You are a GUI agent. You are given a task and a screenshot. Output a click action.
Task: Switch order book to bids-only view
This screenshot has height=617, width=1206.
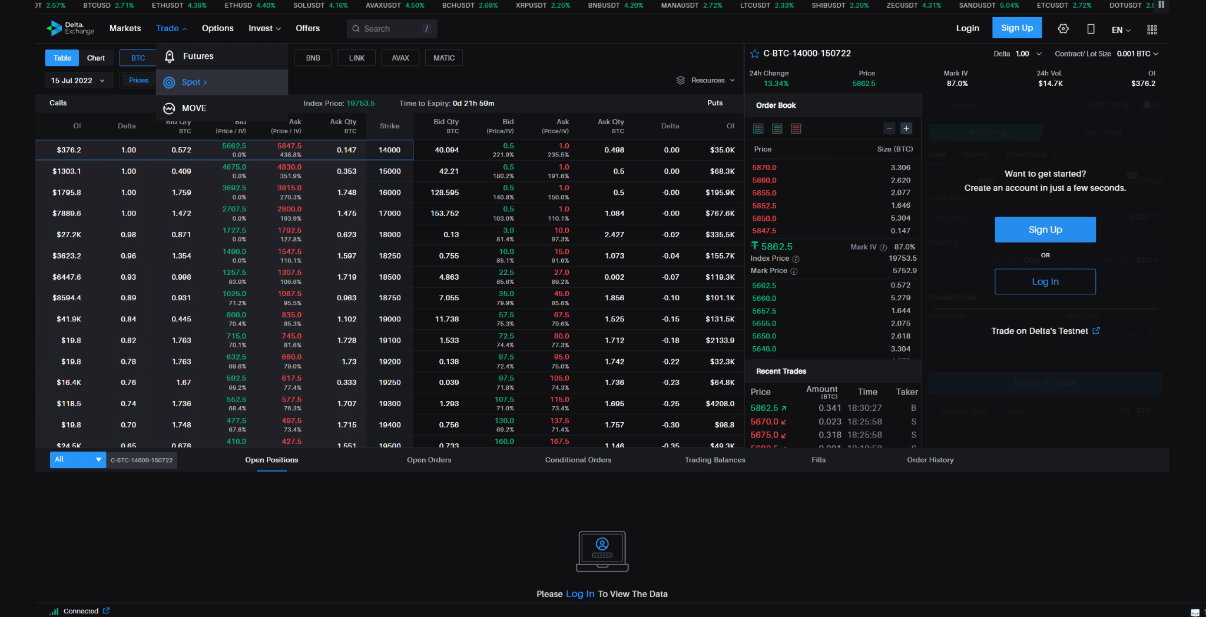click(777, 128)
